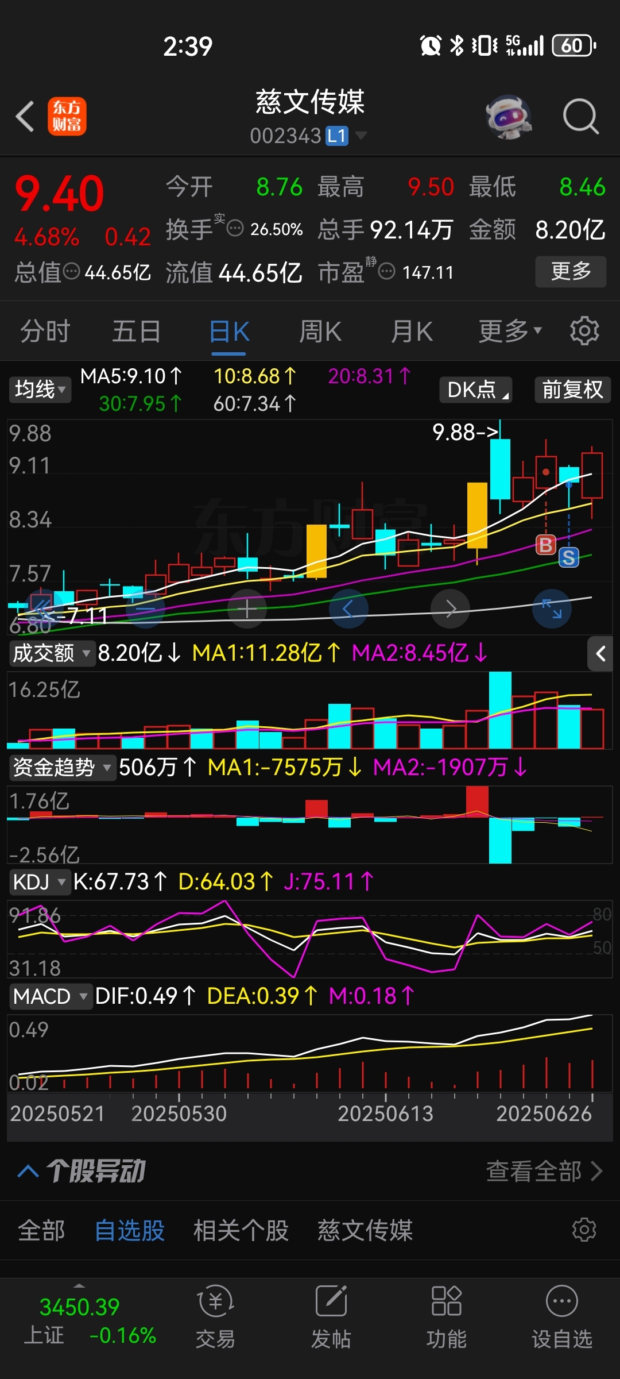Tap 流值 44.65亿 value

(234, 272)
